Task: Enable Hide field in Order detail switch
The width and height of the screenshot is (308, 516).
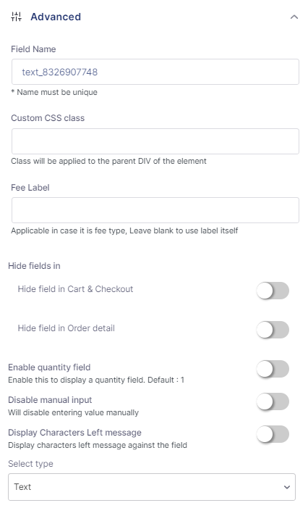Action: (x=273, y=330)
